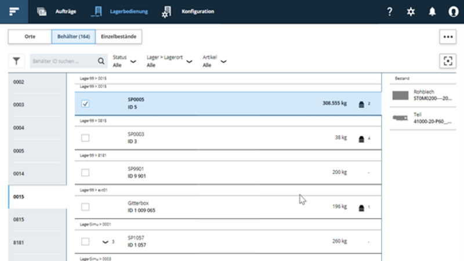
Task: Switch to the Orte tab
Action: (x=30, y=37)
